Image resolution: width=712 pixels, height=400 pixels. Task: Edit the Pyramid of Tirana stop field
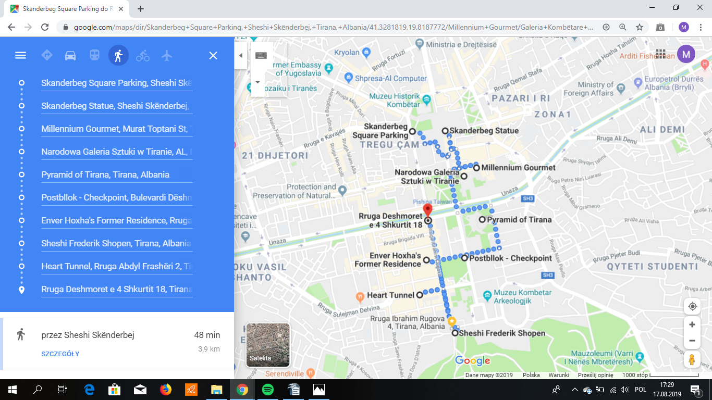pos(117,174)
